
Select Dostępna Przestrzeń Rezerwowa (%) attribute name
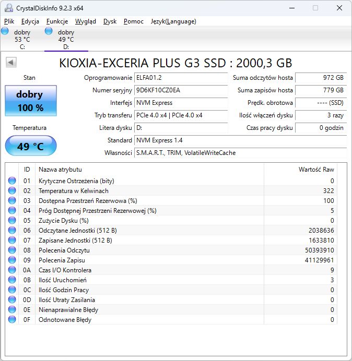88,201
